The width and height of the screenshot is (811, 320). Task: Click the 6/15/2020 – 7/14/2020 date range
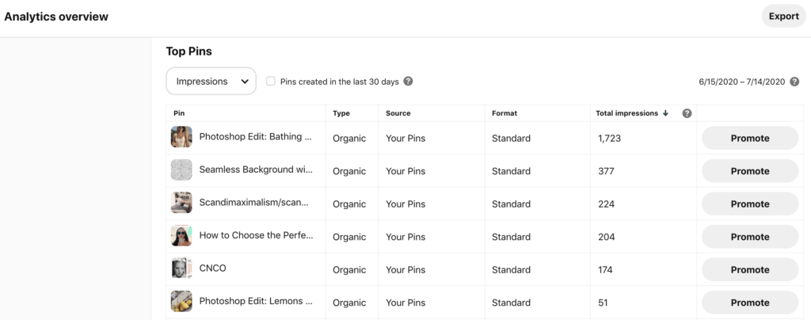(x=741, y=82)
